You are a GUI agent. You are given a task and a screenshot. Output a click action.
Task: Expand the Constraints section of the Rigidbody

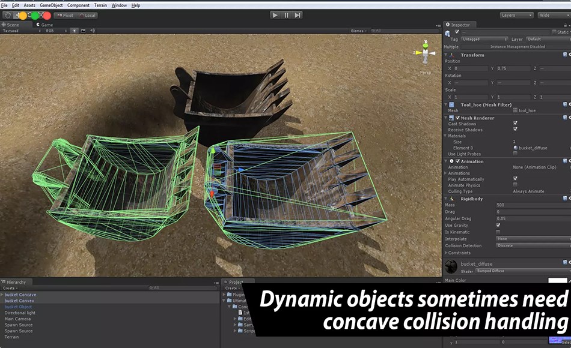coord(445,253)
